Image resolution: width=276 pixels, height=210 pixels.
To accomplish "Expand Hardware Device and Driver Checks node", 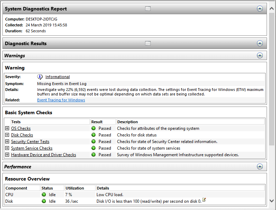I will 7,155.
